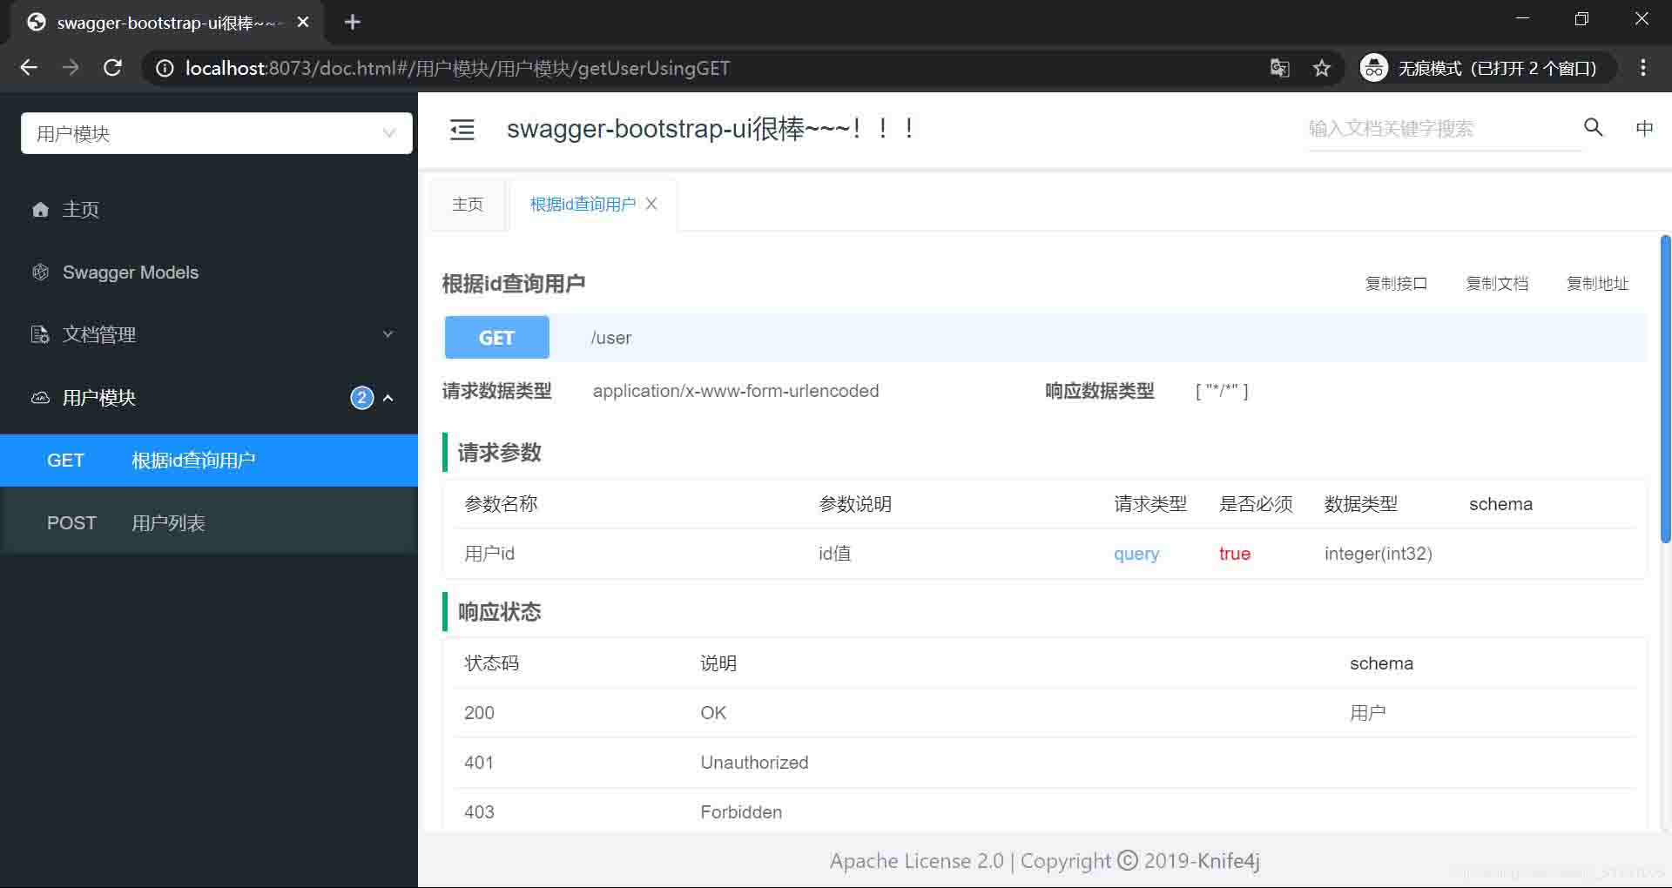1672x888 pixels.
Task: Open the Chrome three-dot menu
Action: (1642, 68)
